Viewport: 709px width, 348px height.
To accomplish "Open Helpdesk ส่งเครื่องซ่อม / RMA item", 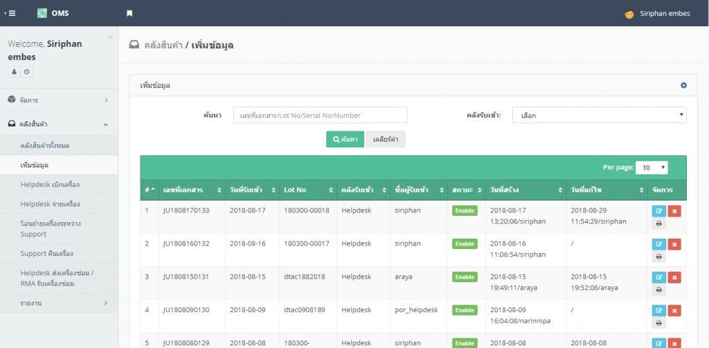I will click(x=60, y=278).
